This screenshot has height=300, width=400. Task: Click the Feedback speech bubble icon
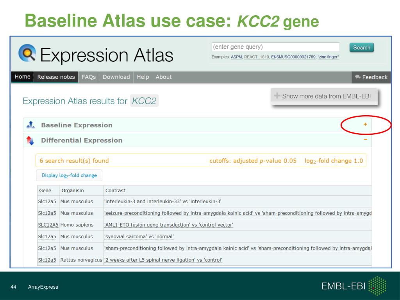coord(358,77)
